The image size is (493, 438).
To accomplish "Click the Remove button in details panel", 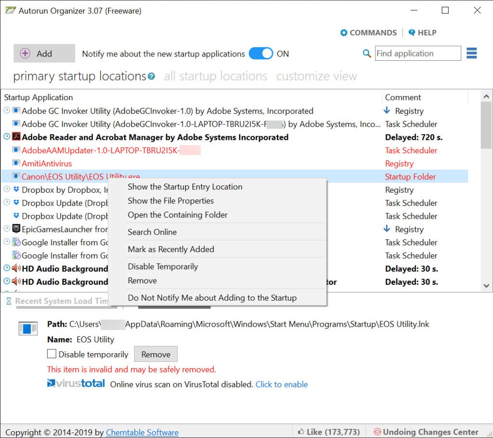I will [156, 354].
